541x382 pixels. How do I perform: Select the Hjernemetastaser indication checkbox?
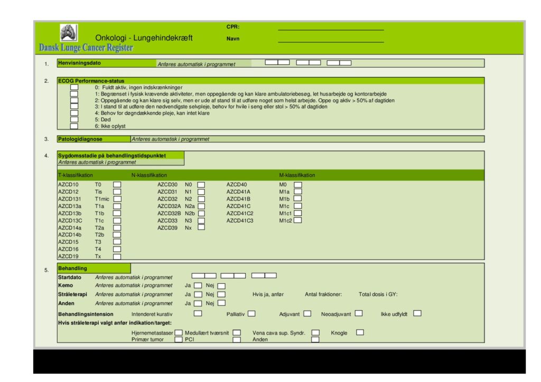coord(179,333)
